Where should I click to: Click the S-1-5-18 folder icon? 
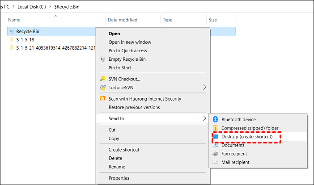tap(11, 39)
